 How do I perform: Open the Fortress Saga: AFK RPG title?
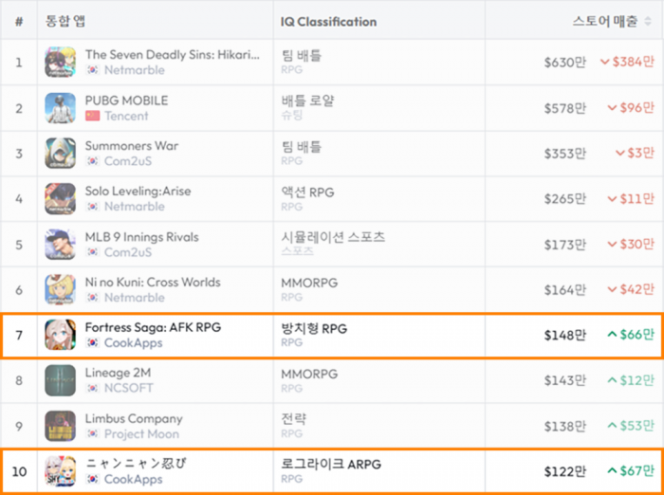click(x=153, y=327)
